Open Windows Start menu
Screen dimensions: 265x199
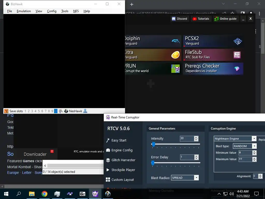point(6,194)
